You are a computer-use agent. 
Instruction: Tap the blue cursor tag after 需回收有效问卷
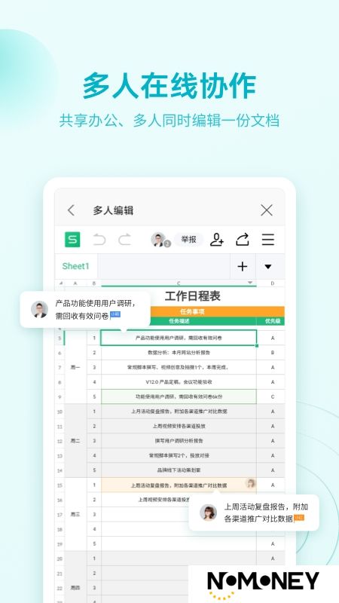click(x=115, y=314)
